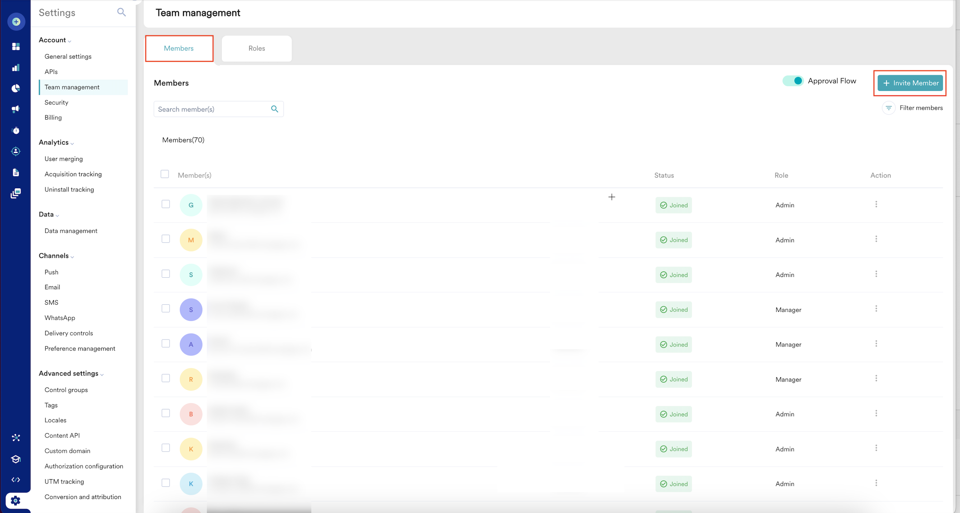Collapse the Account settings section

[55, 40]
